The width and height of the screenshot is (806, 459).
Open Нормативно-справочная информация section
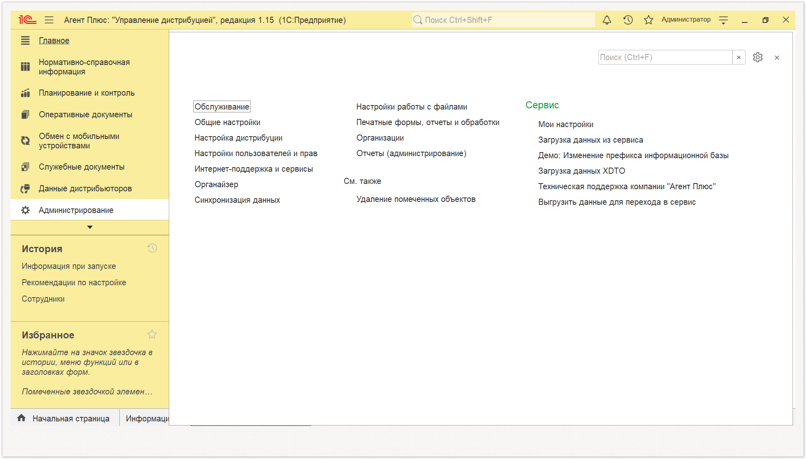84,67
